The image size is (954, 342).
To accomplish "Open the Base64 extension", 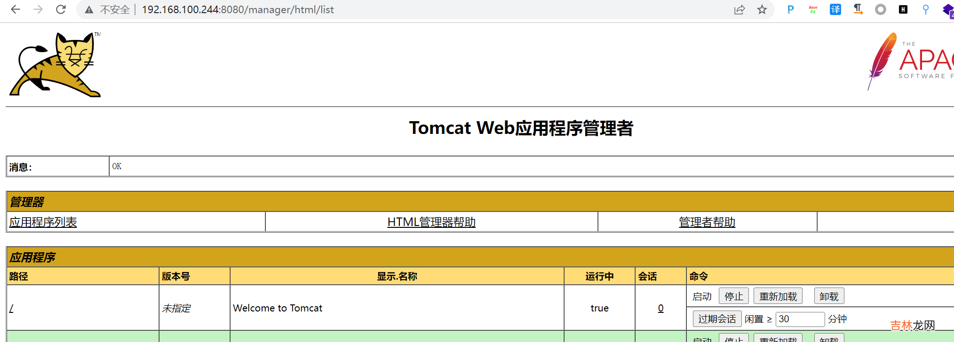I will (813, 9).
